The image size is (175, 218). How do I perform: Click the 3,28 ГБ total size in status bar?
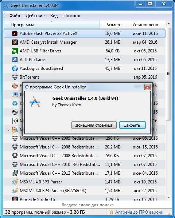(77, 212)
